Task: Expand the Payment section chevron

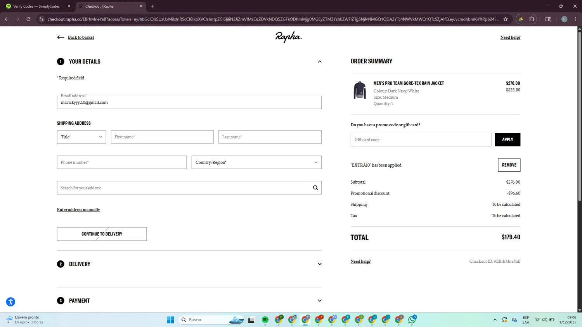Action: [320, 301]
